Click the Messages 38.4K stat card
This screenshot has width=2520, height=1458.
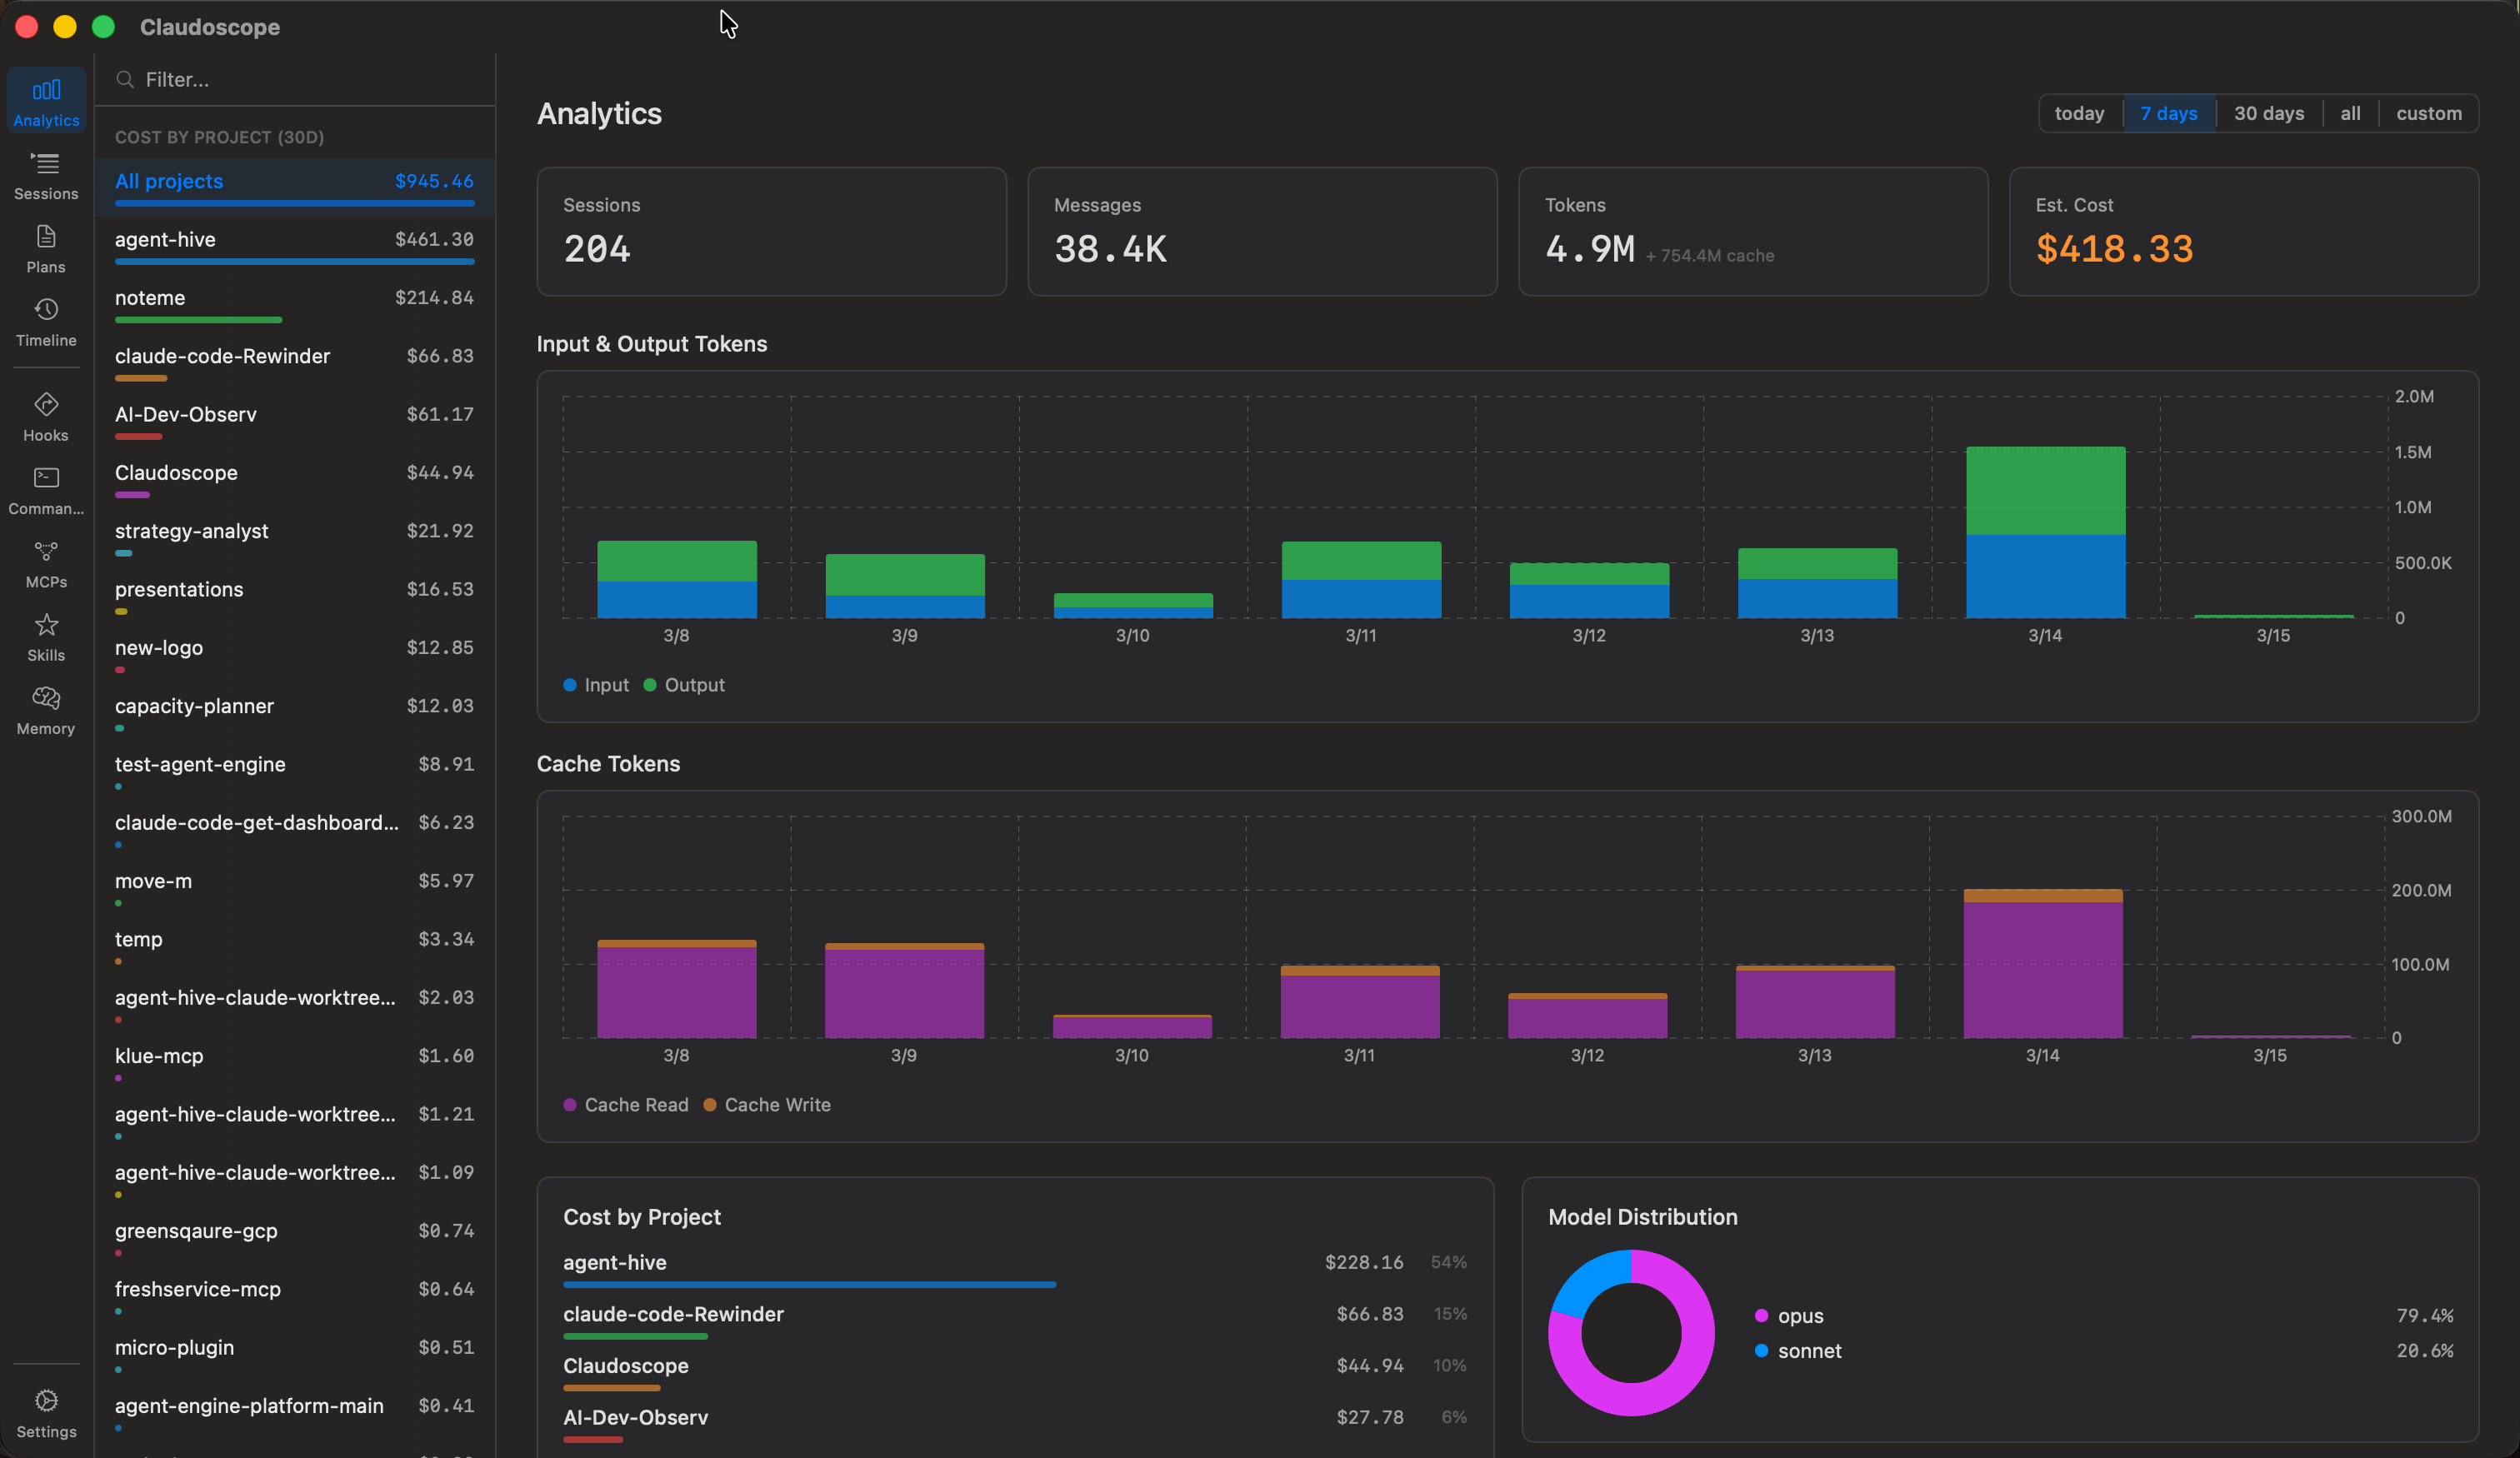(1262, 231)
